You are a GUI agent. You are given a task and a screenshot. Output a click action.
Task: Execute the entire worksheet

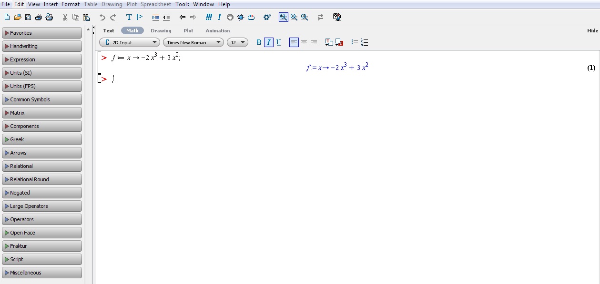(x=208, y=17)
